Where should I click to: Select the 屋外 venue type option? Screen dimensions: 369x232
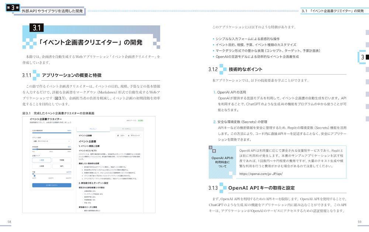coord(62,166)
